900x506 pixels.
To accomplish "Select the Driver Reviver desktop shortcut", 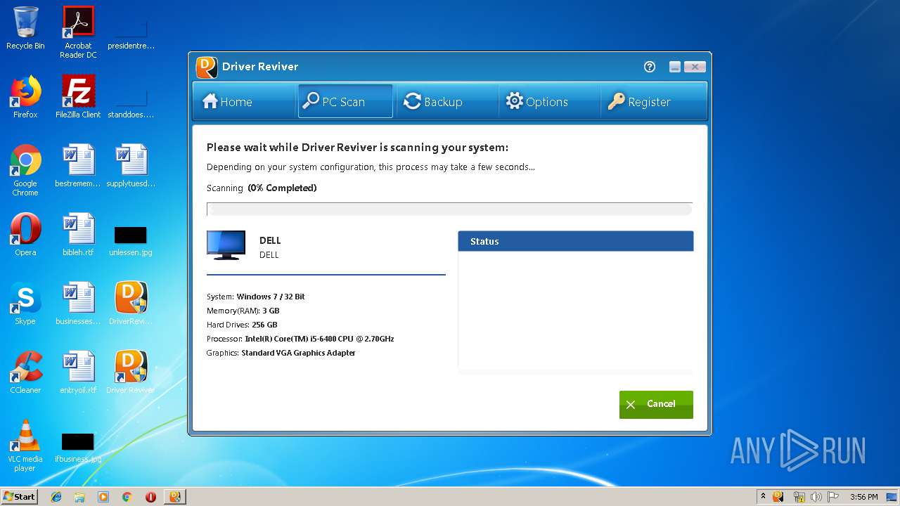I will [131, 372].
